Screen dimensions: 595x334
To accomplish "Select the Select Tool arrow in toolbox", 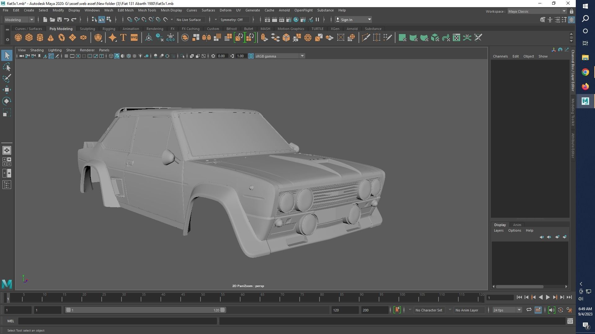I will coord(7,56).
